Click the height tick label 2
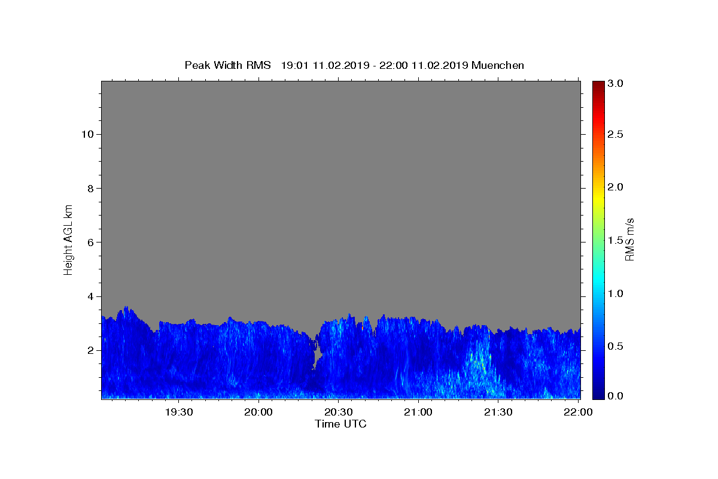 [89, 350]
